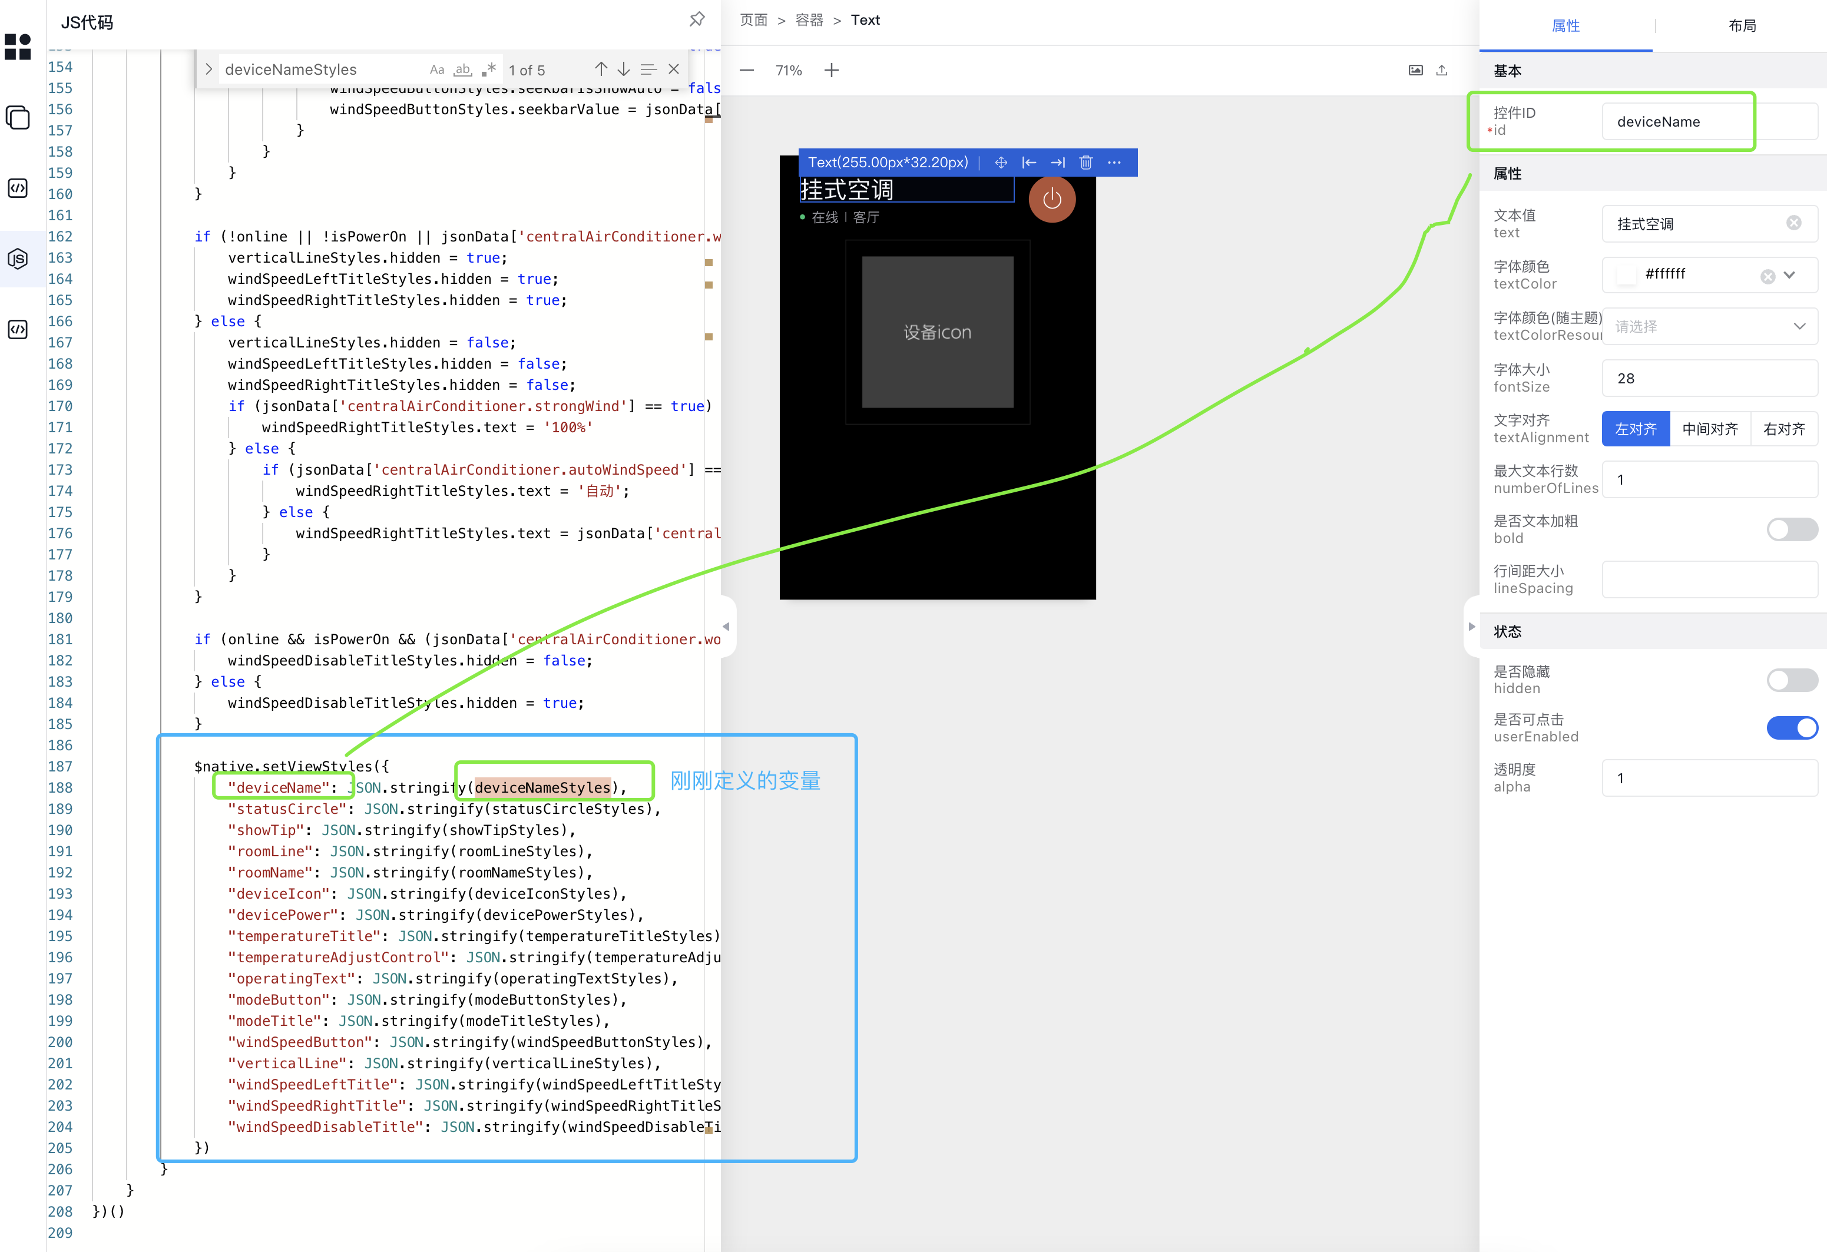Click the 71% zoom level
Image resolution: width=1827 pixels, height=1252 pixels.
pos(789,70)
